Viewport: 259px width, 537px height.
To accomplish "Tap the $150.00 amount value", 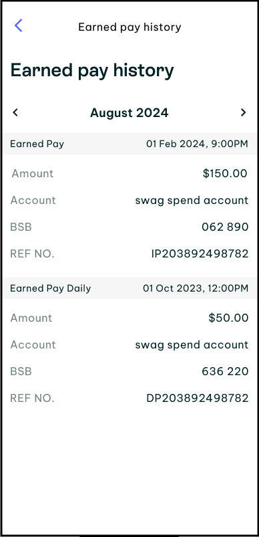I will [225, 173].
